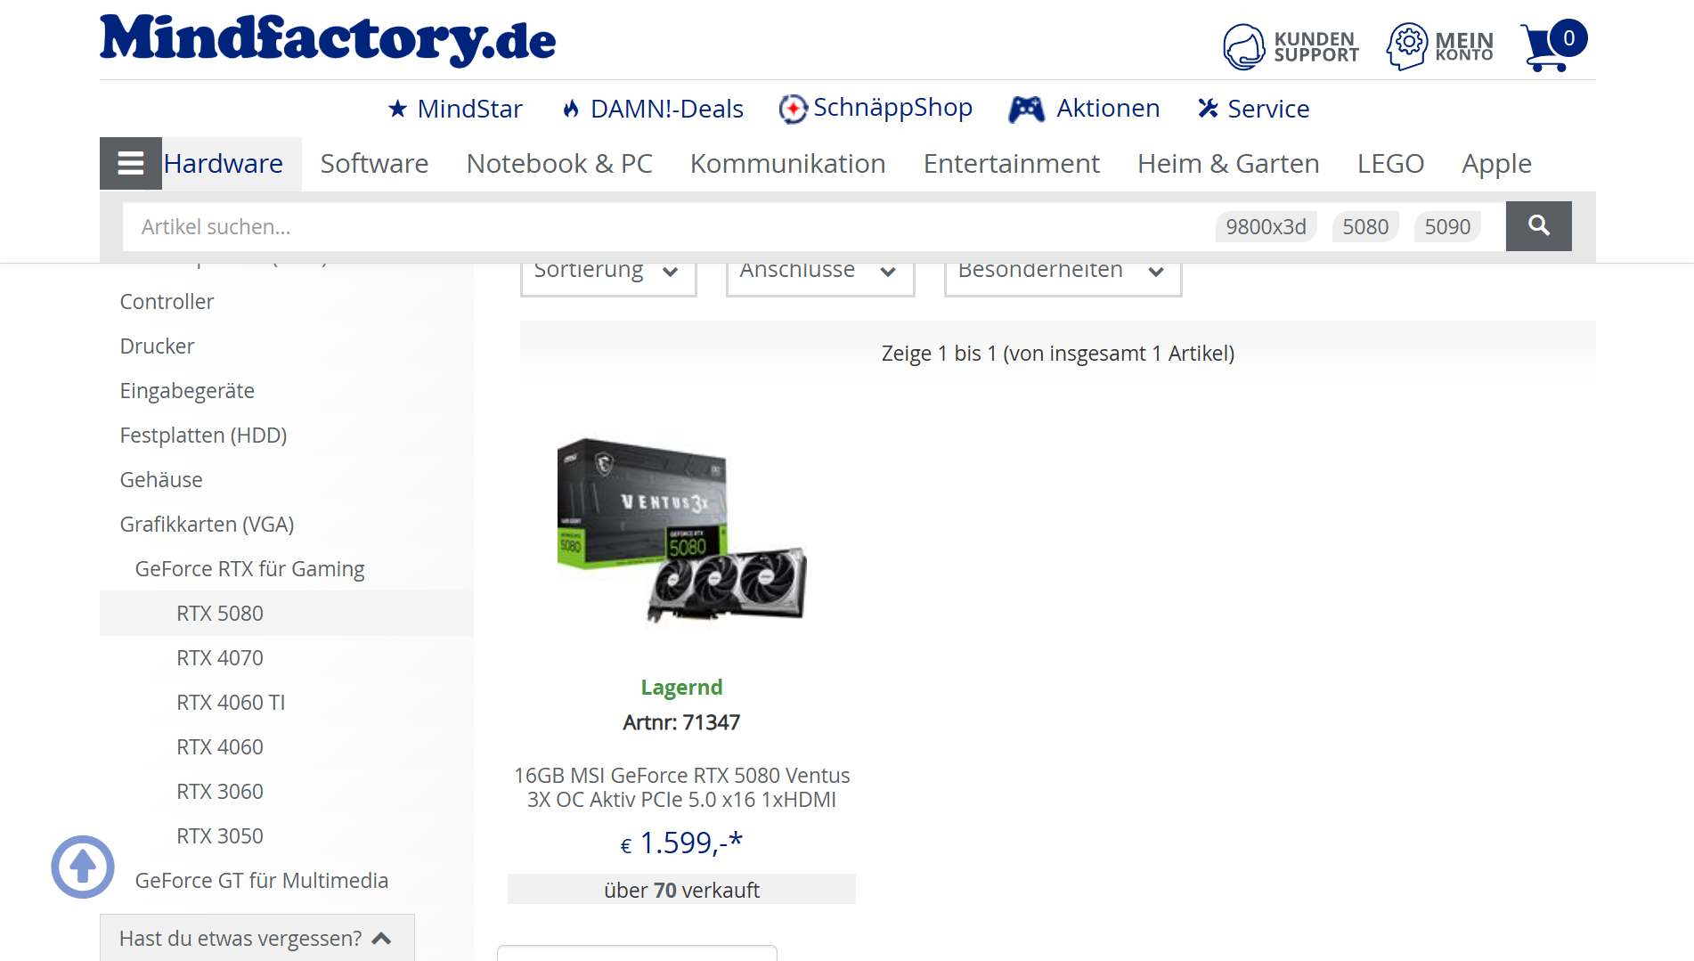Open the Kunden Support headset icon
Image resolution: width=1694 pixels, height=961 pixels.
tap(1243, 46)
